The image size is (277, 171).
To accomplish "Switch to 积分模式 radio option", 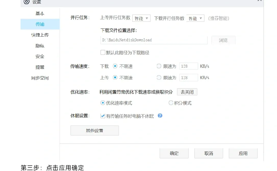I will (171, 103).
